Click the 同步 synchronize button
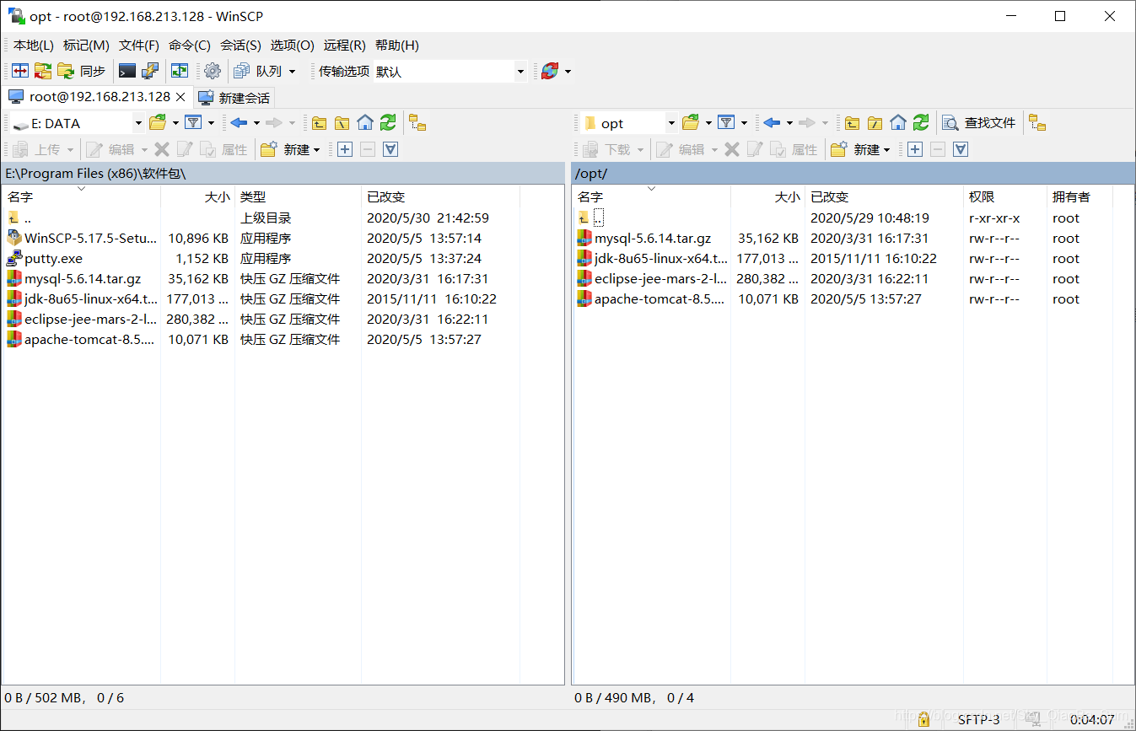The image size is (1136, 731). pyautogui.click(x=83, y=71)
